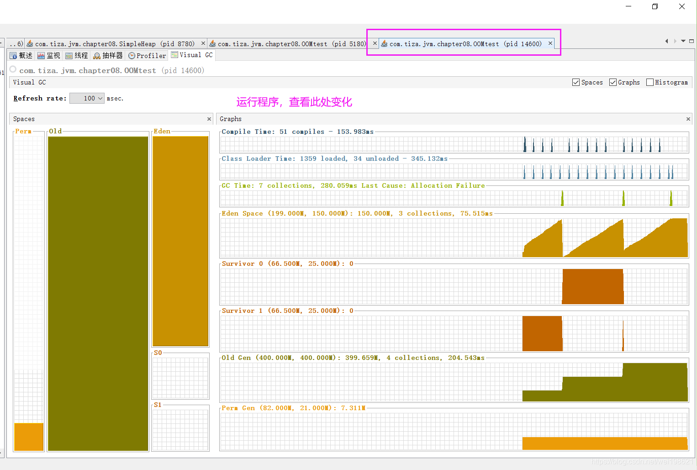
Task: Click the Perm Gen graph
Action: [454, 432]
